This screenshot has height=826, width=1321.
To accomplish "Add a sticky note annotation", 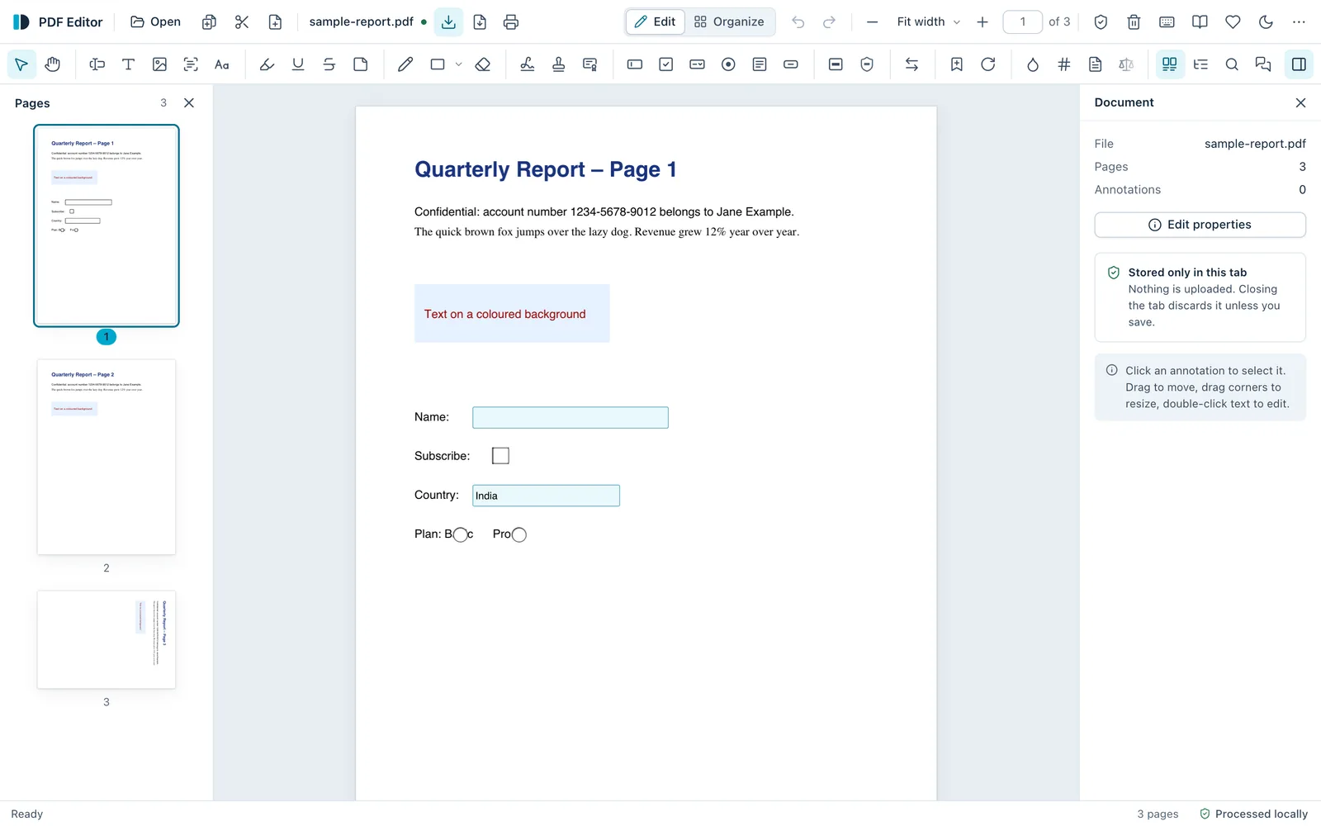I will (x=361, y=64).
